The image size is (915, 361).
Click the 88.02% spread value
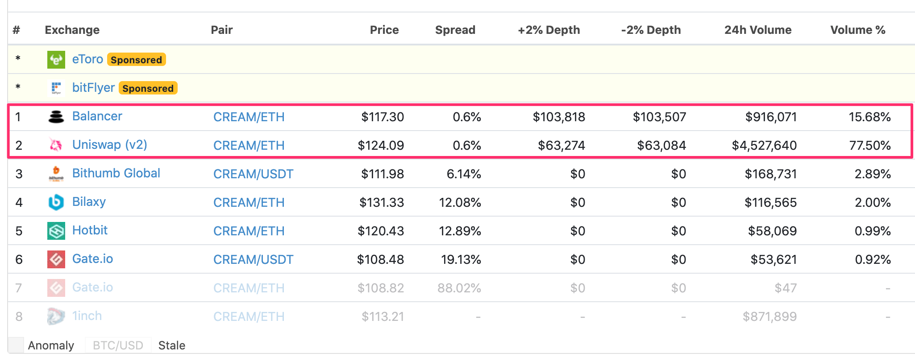(x=459, y=288)
